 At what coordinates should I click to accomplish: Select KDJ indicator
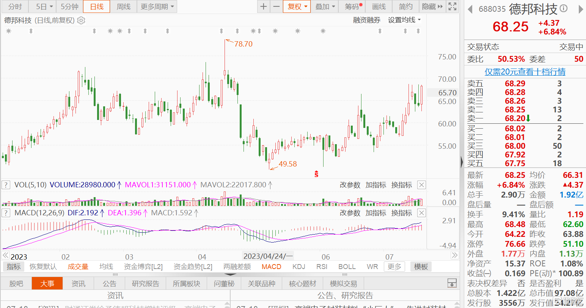299,267
